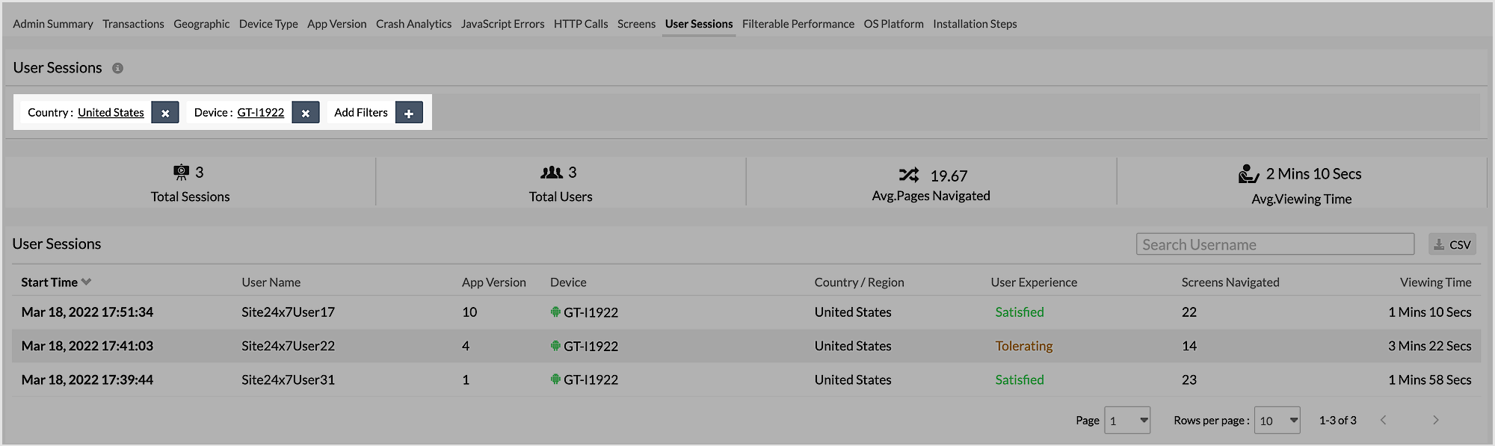Image resolution: width=1495 pixels, height=446 pixels.
Task: Go to the next page arrow
Action: tap(1435, 420)
